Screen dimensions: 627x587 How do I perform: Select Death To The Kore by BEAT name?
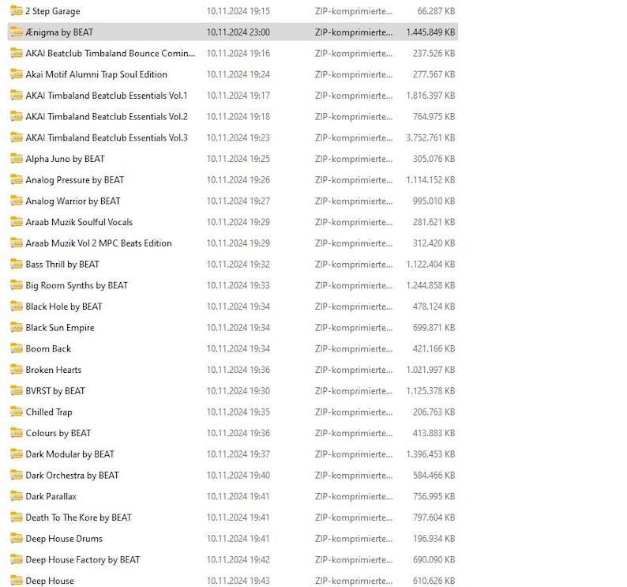pyautogui.click(x=78, y=517)
